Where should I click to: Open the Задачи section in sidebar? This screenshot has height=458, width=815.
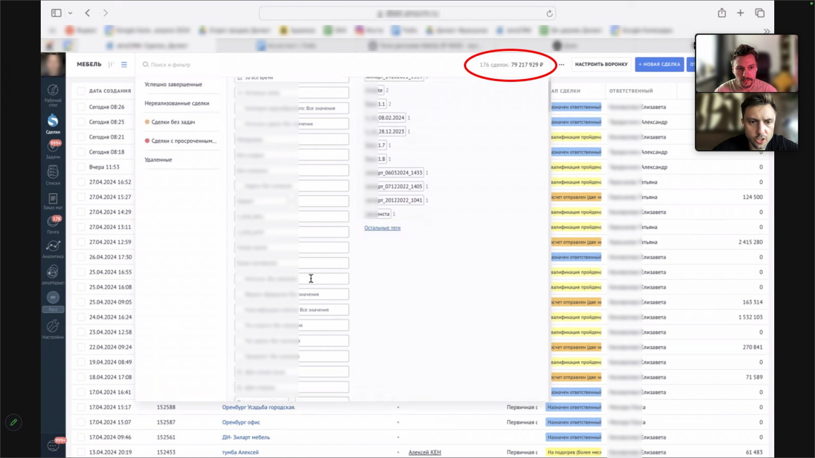(53, 148)
